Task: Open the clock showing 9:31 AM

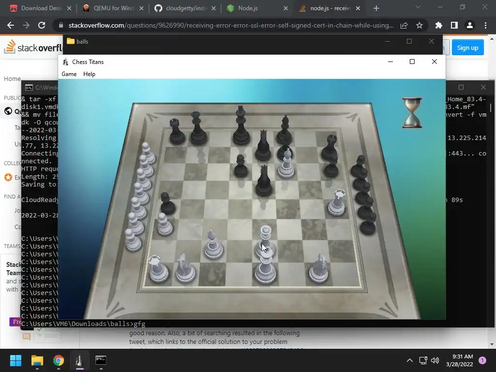Action: tap(460, 360)
